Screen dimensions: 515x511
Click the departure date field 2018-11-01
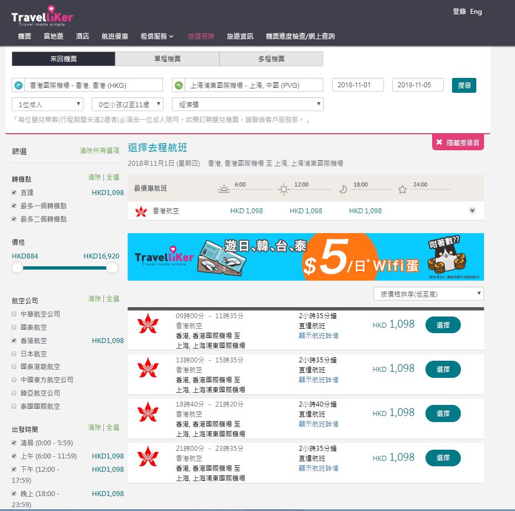pos(358,85)
